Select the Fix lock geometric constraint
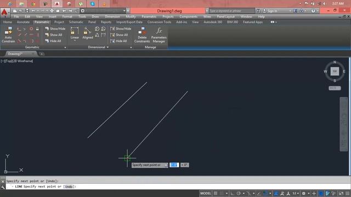351x197 pixels. coord(37,29)
